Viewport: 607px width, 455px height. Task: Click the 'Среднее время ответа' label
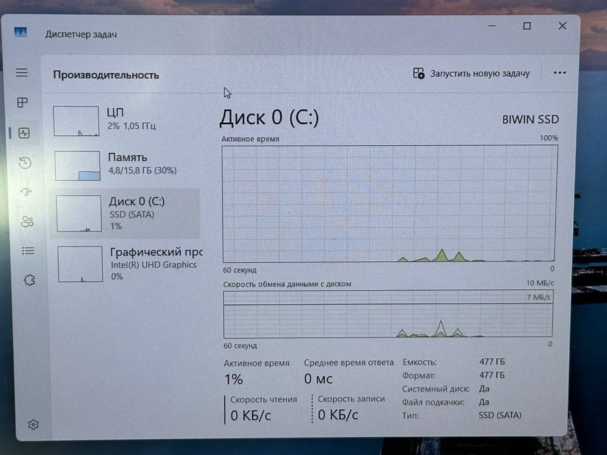pyautogui.click(x=349, y=363)
